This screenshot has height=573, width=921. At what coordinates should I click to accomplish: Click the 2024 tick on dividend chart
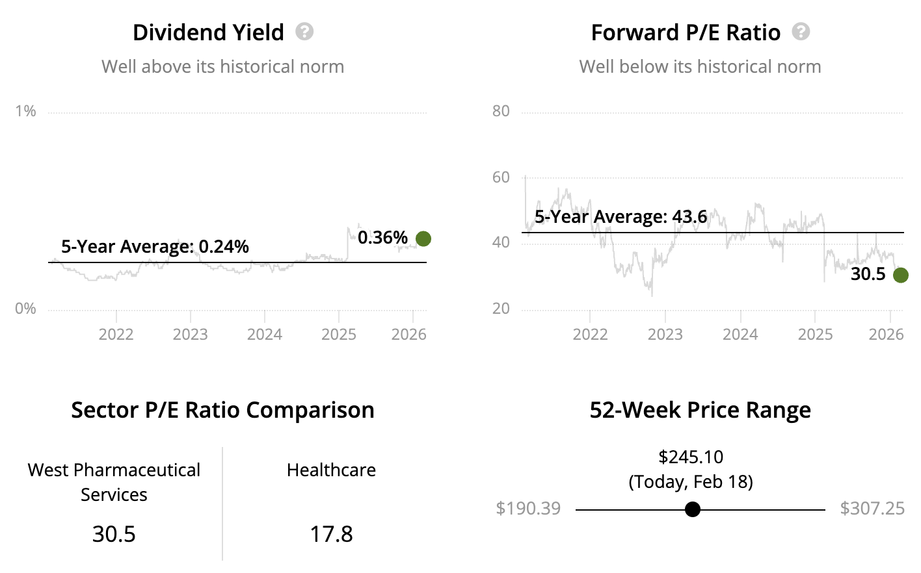tap(265, 335)
